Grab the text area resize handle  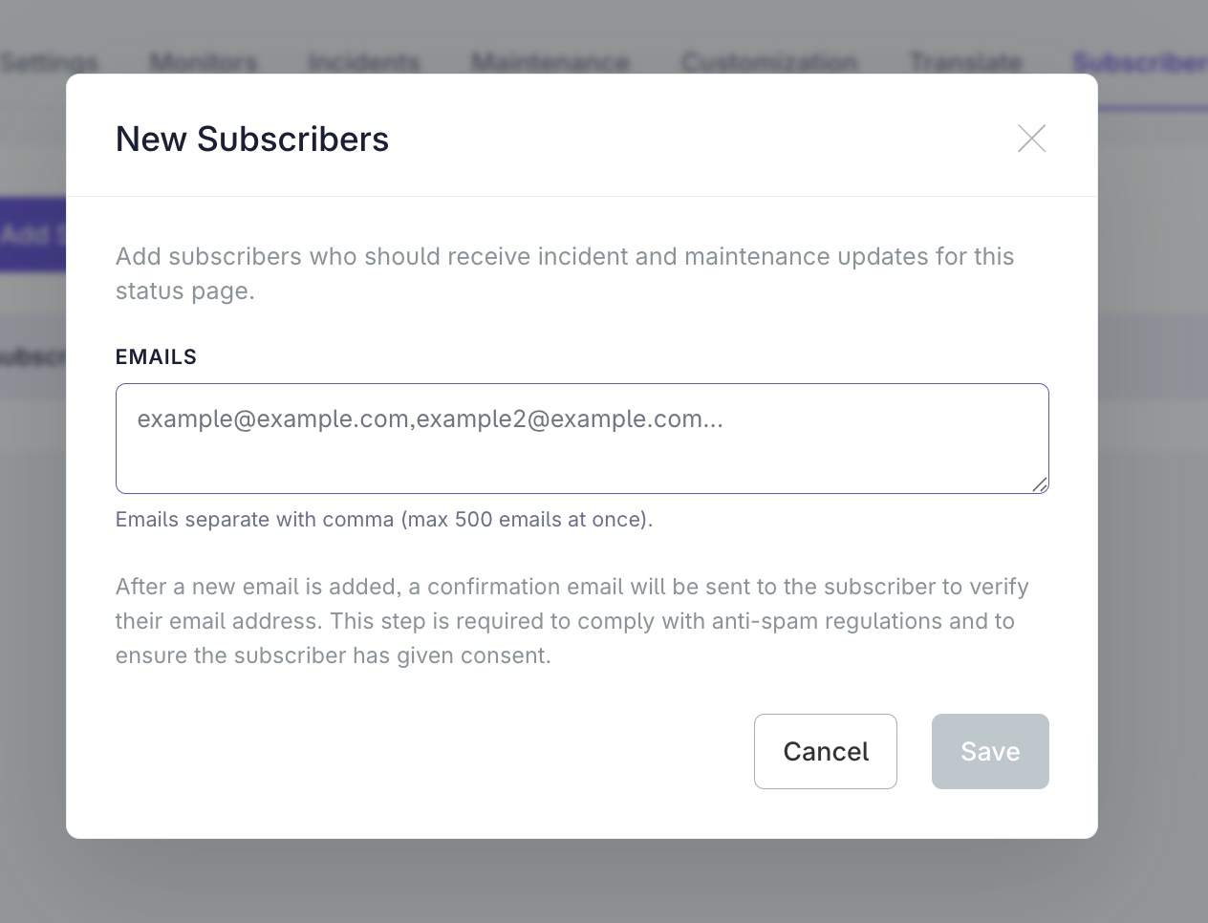[1040, 484]
